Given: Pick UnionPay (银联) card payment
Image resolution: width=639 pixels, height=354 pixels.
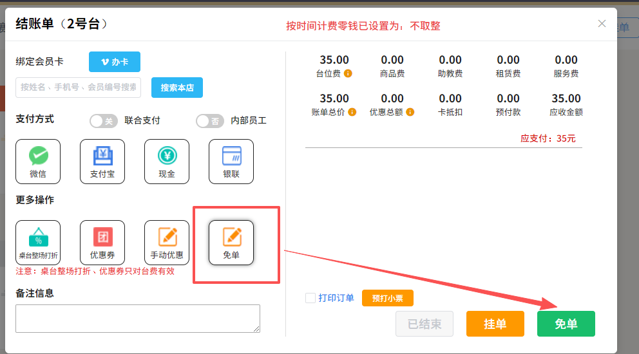Looking at the screenshot, I should 231,162.
